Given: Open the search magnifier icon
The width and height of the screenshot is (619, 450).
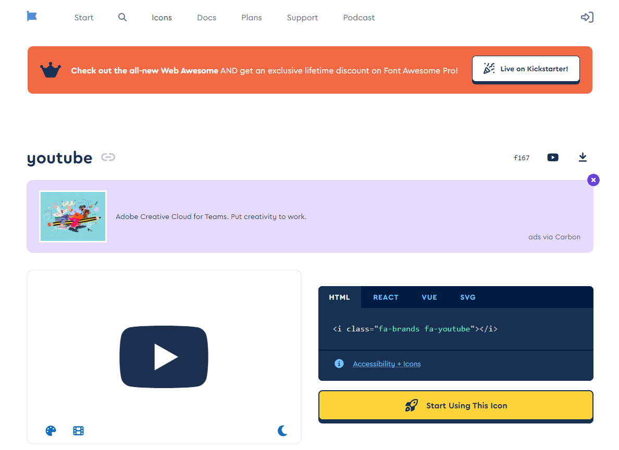Looking at the screenshot, I should [122, 17].
